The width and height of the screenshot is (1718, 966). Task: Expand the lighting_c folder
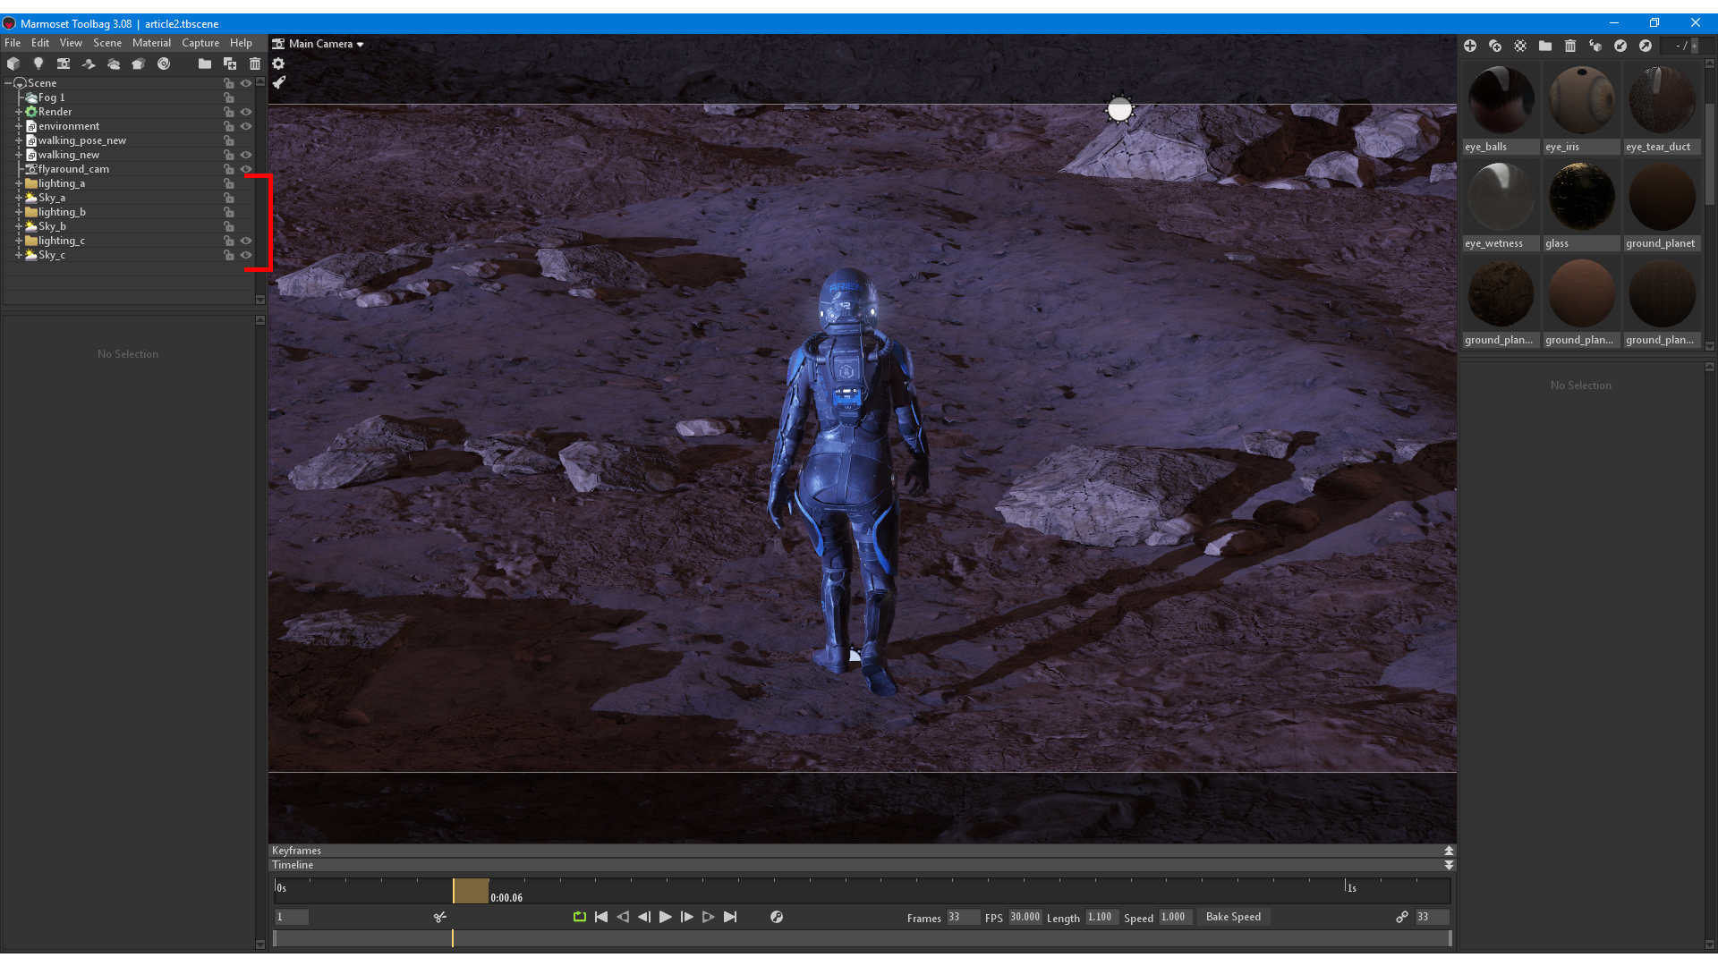tap(19, 241)
